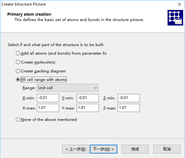Click the Primary atom creation heading

pos(29,14)
